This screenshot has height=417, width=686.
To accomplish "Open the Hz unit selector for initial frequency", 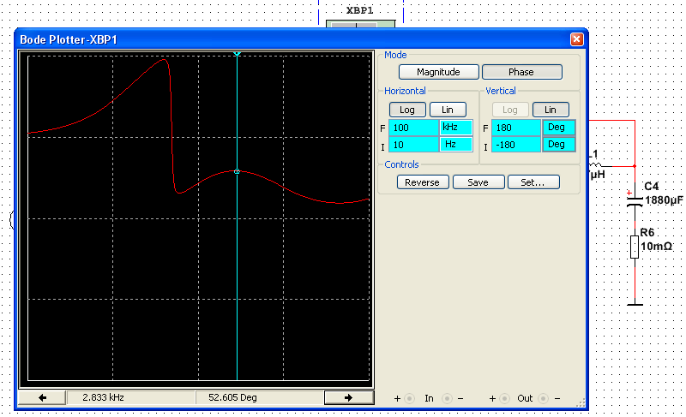I will pyautogui.click(x=456, y=145).
